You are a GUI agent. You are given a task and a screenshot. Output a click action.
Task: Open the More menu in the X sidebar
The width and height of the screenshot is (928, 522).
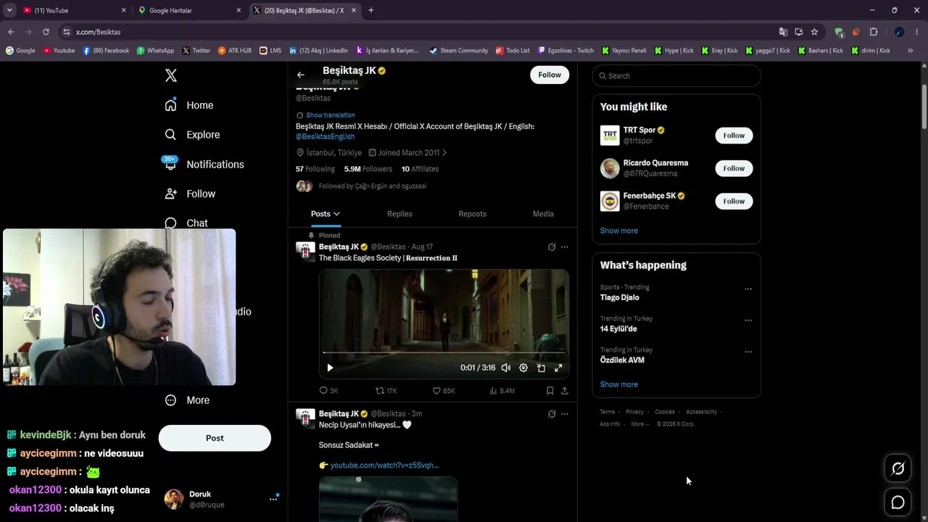187,400
